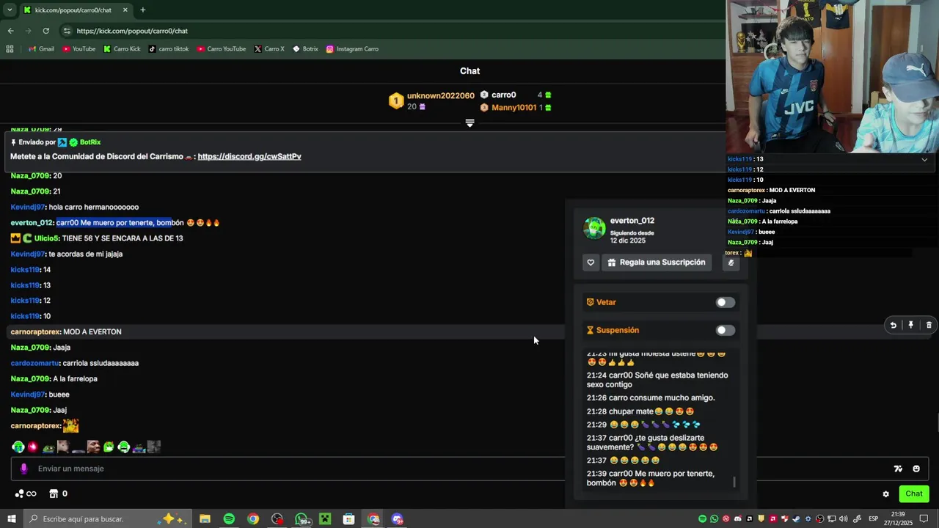Open the apps grid icon in bookmarks bar
This screenshot has height=528, width=939.
coord(10,49)
